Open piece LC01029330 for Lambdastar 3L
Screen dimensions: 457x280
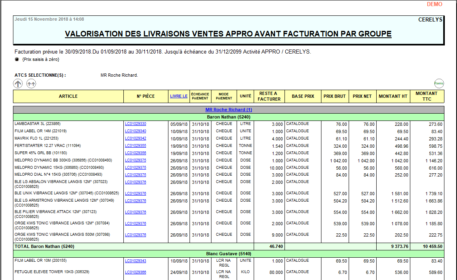coord(136,124)
